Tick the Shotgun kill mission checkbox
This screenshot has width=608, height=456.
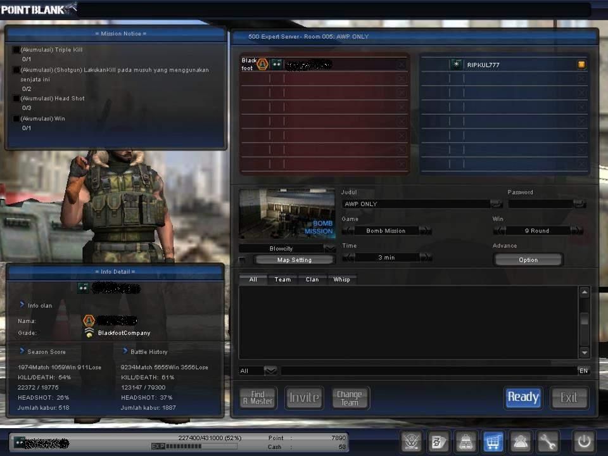[x=16, y=70]
